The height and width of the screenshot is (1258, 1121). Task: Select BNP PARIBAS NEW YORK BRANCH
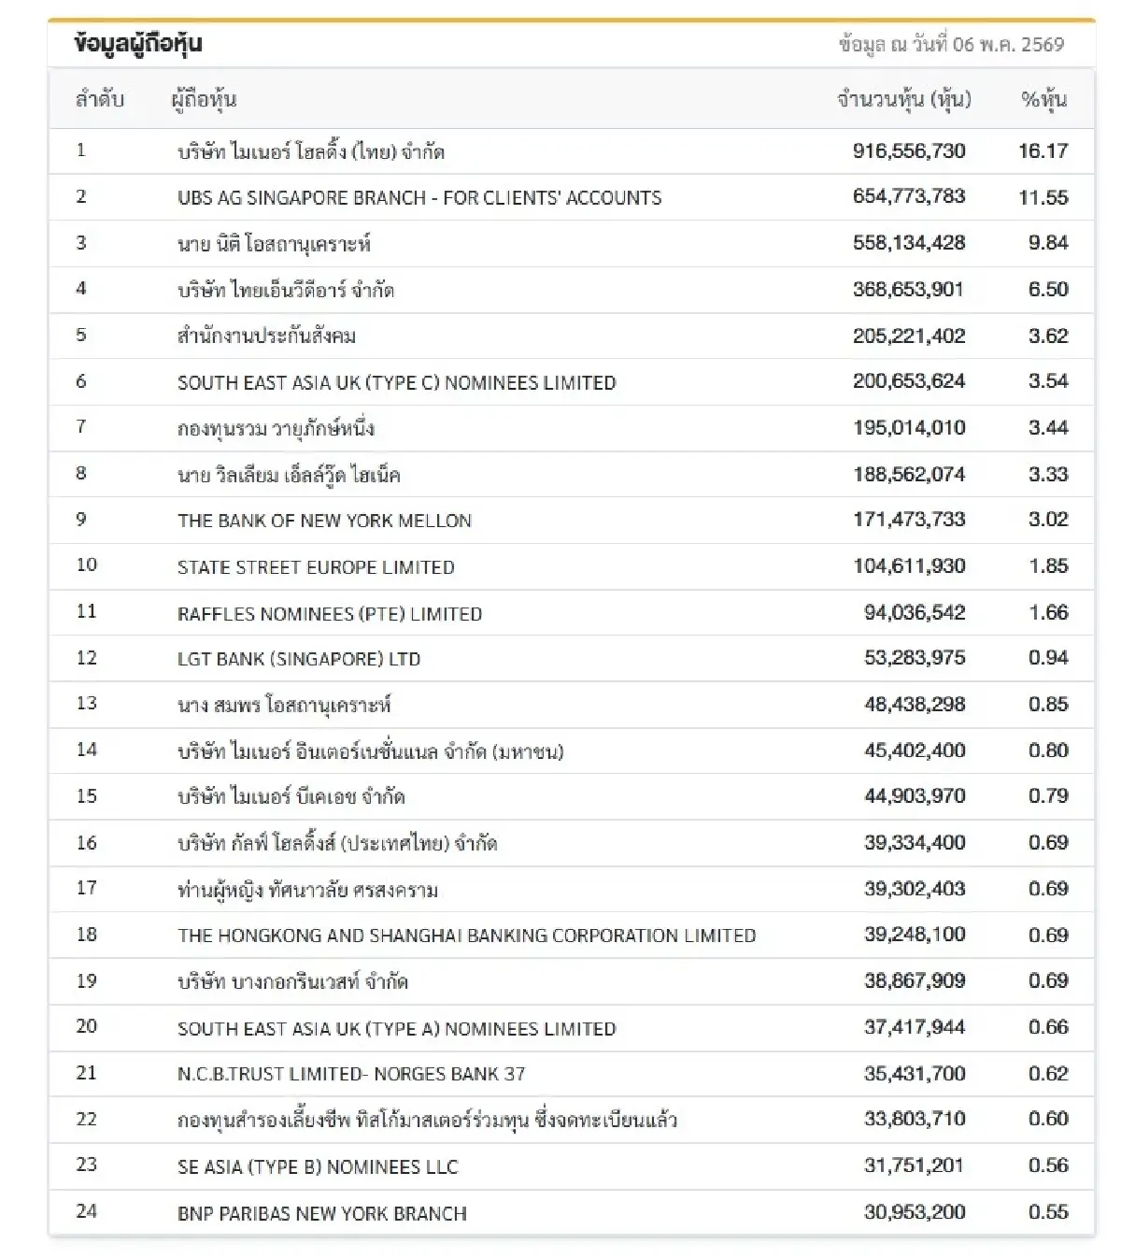coord(322,1214)
